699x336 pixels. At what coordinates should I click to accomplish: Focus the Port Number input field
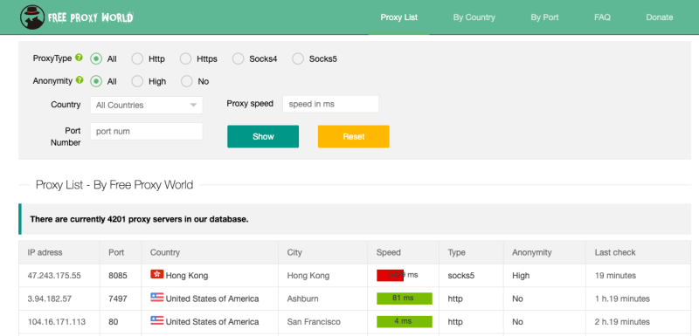(146, 131)
